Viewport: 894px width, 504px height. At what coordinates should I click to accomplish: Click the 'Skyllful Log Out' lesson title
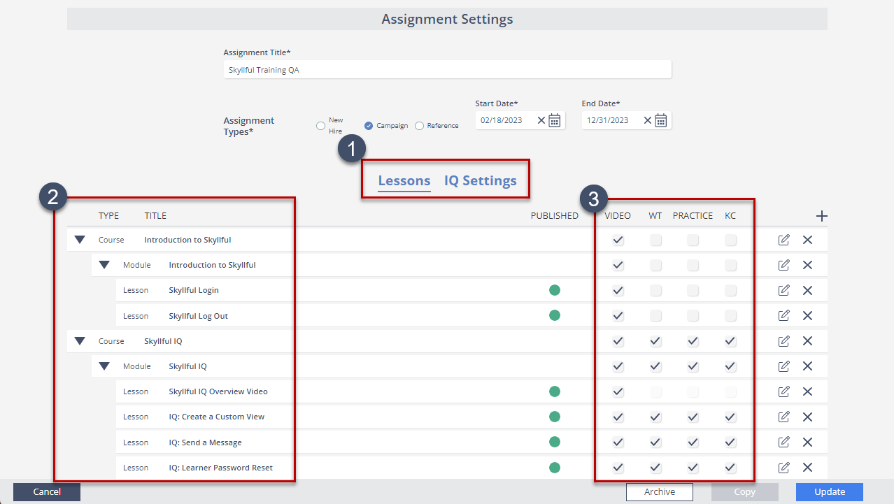199,316
